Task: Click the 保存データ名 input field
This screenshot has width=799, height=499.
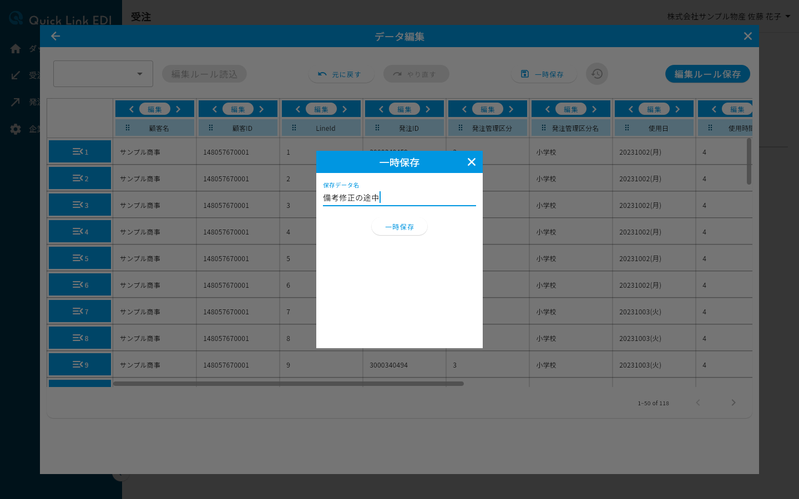Action: (399, 197)
